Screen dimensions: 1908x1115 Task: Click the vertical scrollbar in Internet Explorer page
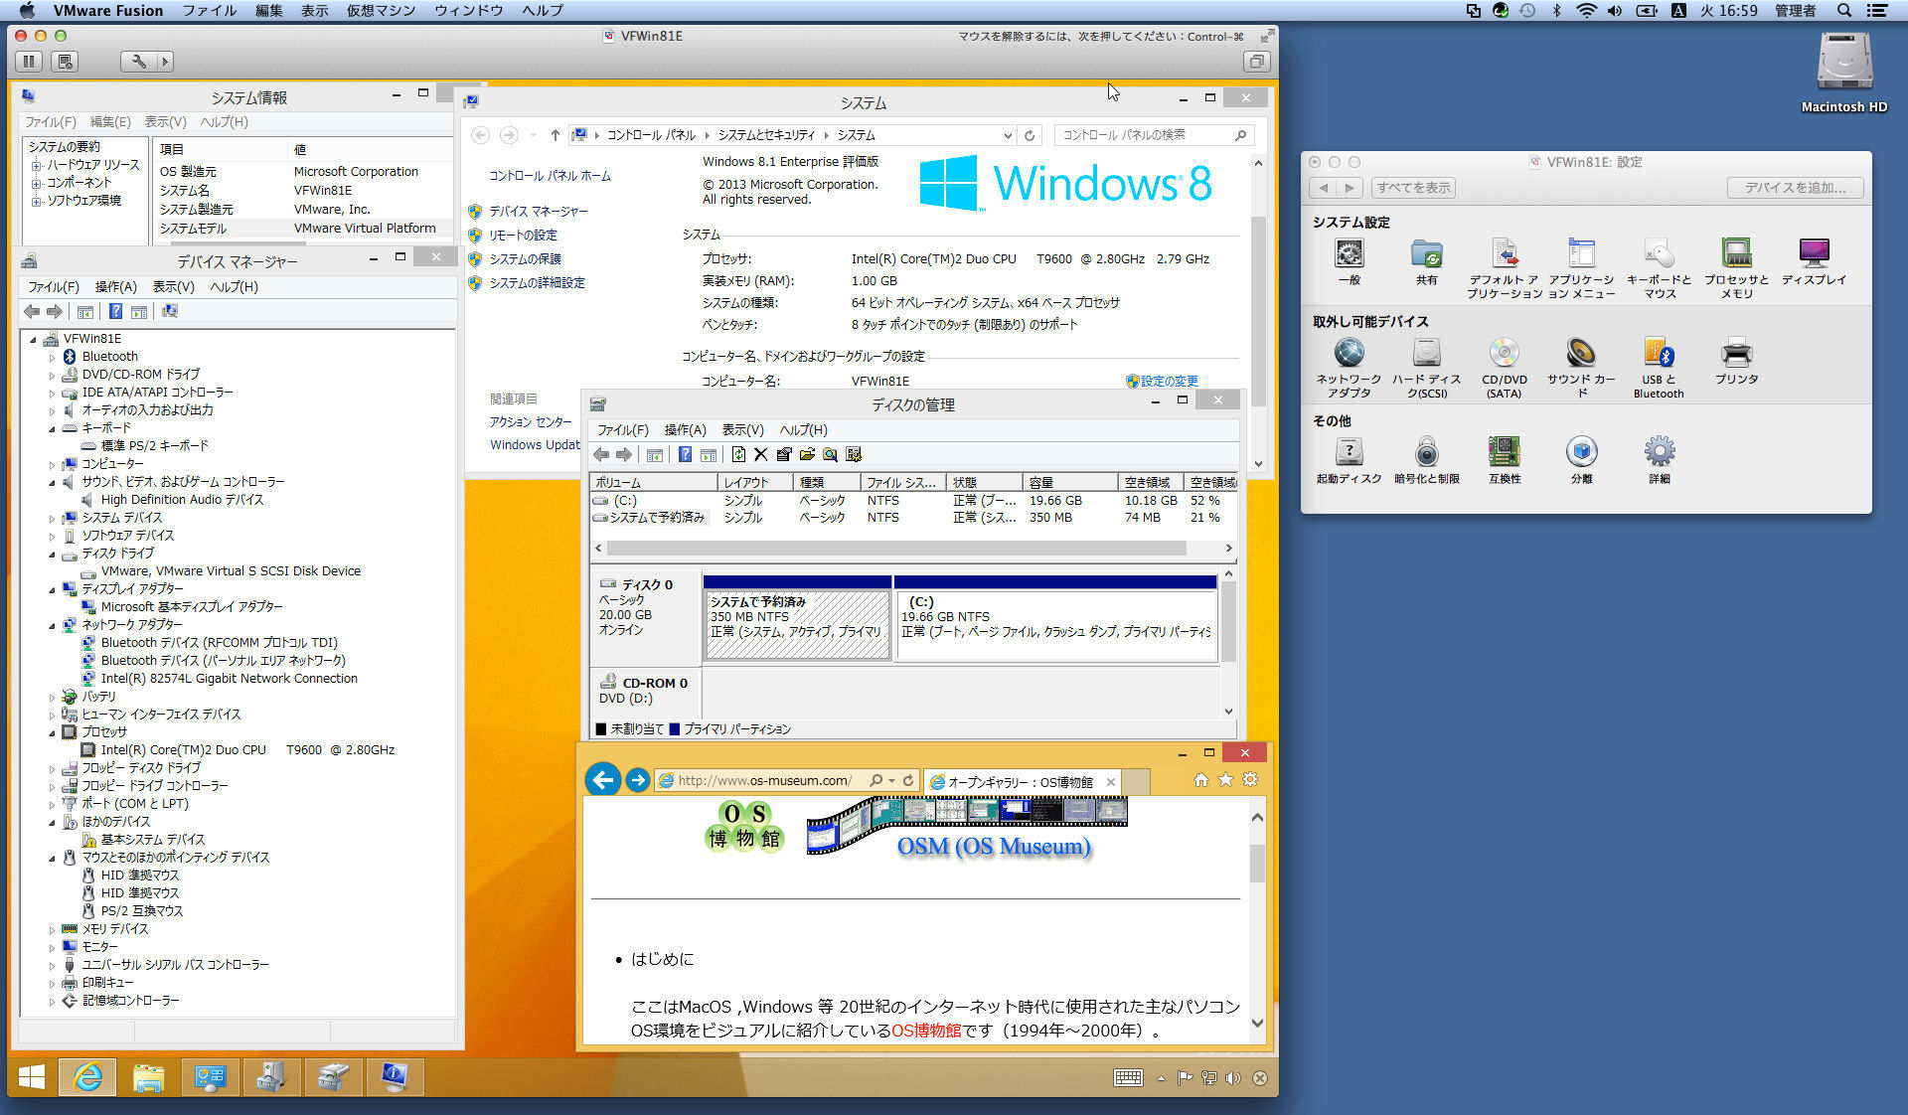tap(1257, 863)
